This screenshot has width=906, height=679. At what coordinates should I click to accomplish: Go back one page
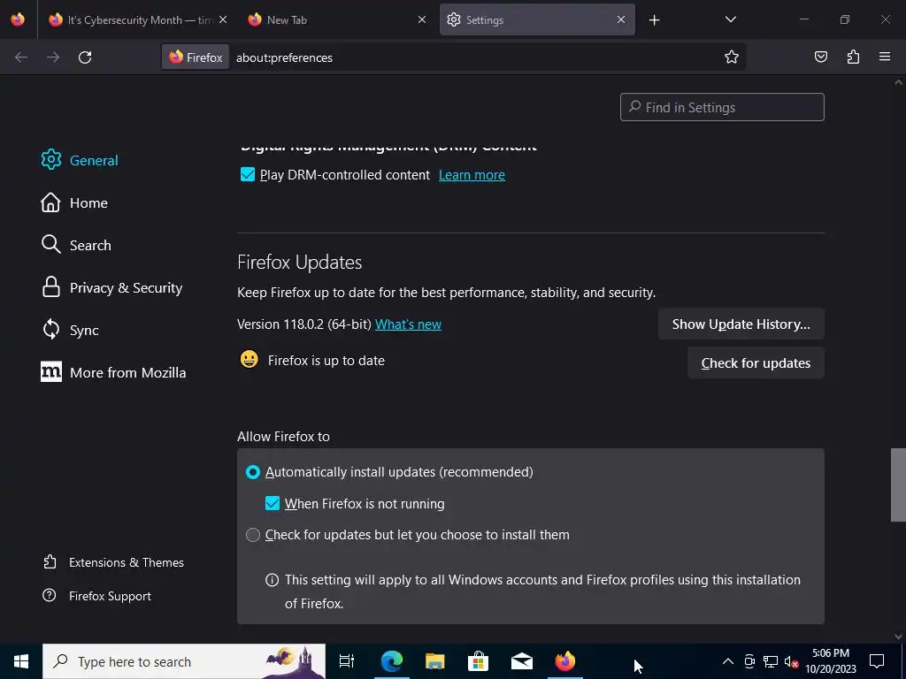21,57
